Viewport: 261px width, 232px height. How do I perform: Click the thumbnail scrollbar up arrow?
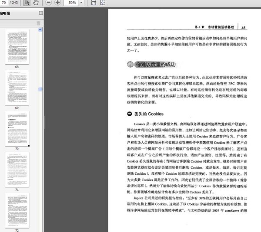pos(40,30)
